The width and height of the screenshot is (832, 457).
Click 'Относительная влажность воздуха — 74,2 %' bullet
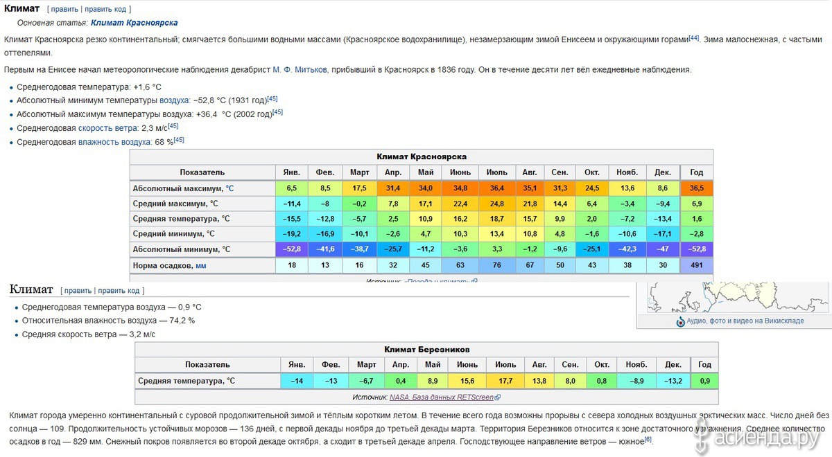[x=108, y=321]
